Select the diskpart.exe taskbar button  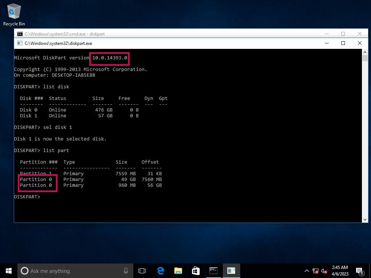click(x=231, y=271)
